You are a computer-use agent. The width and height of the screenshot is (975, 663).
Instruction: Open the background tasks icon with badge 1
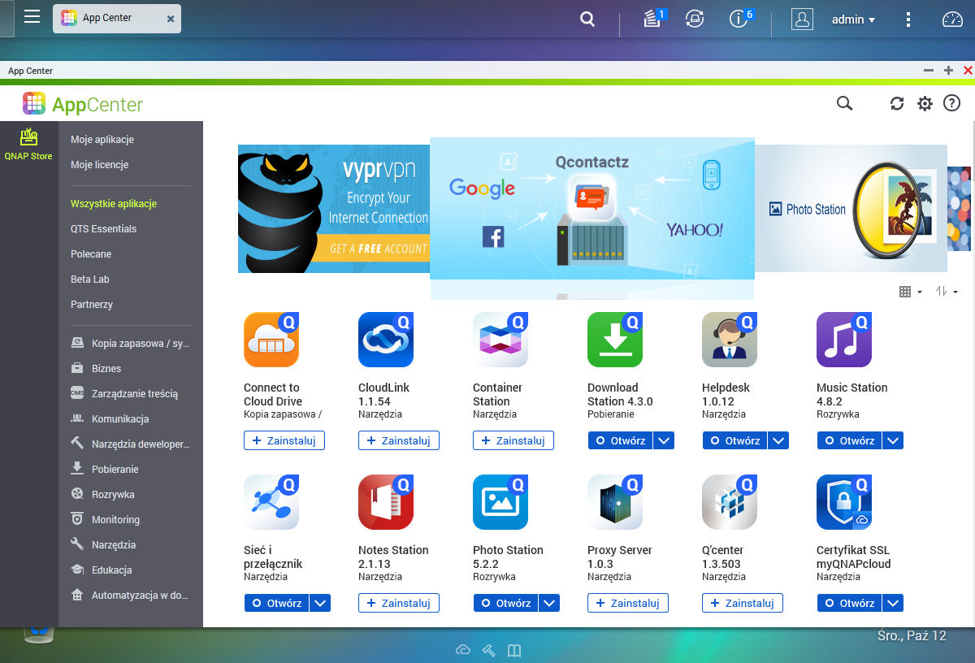653,19
